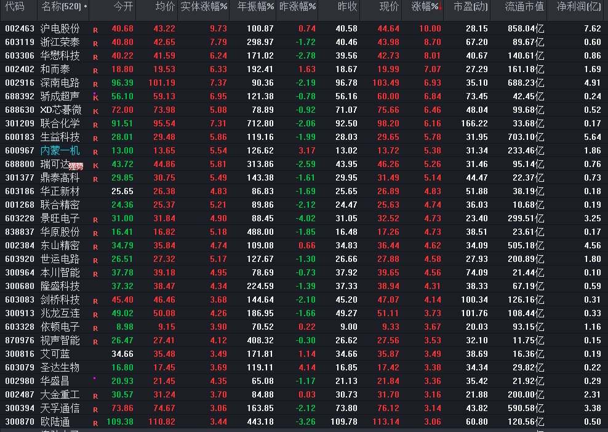Sort by 昨涨幅% column header
The height and width of the screenshot is (432, 608).
[297, 7]
